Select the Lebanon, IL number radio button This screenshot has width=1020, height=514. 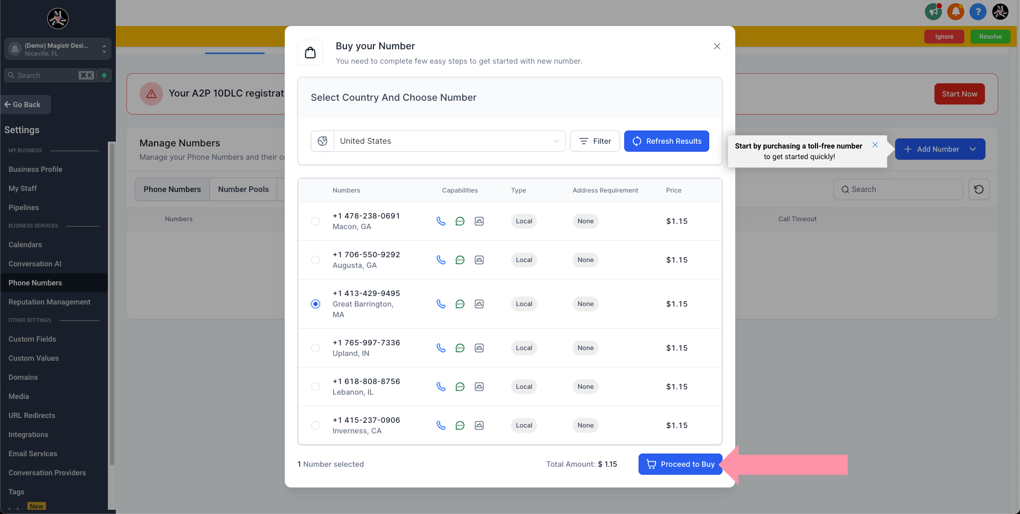tap(316, 387)
